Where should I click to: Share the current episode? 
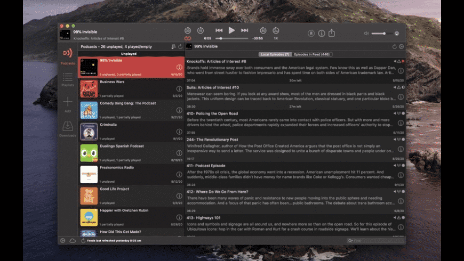(x=332, y=33)
